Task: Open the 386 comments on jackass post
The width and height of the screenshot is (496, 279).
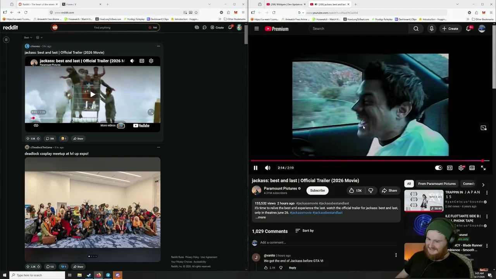Action: point(50,139)
